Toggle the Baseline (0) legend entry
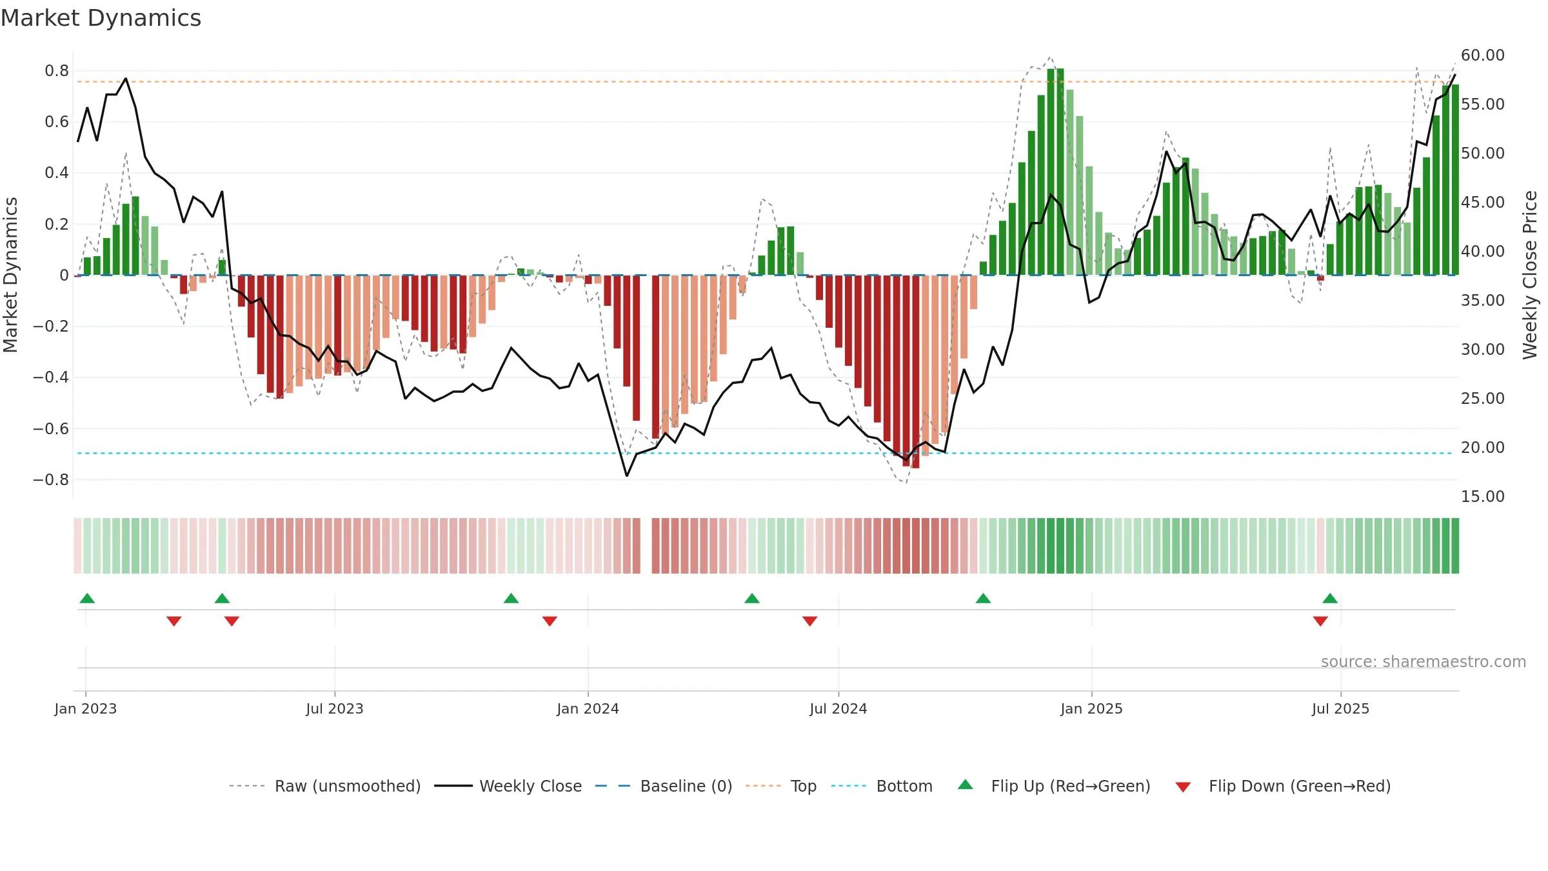Image resolution: width=1548 pixels, height=871 pixels. click(663, 786)
